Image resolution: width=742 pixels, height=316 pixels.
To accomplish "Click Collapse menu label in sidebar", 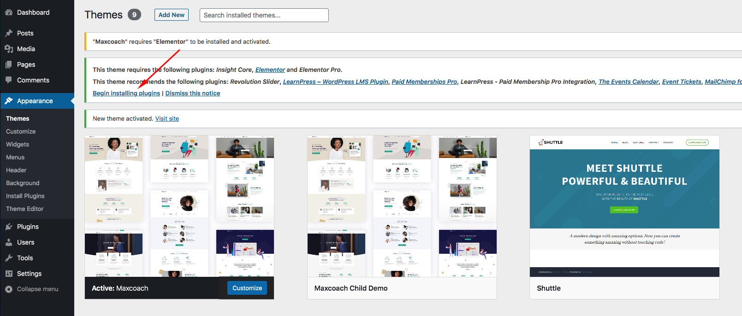I will (38, 289).
